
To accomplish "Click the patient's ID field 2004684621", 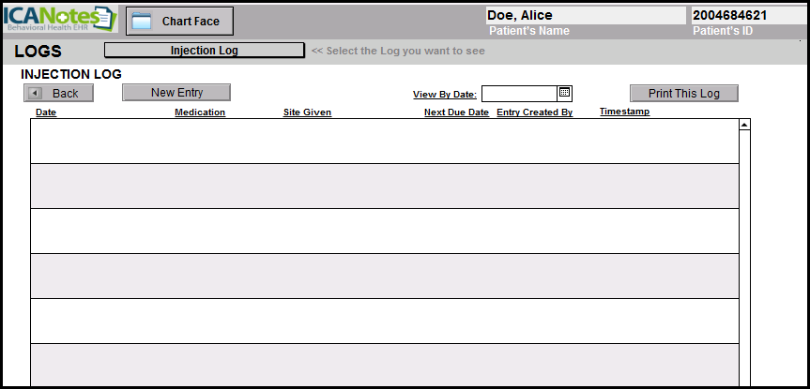I will click(746, 15).
